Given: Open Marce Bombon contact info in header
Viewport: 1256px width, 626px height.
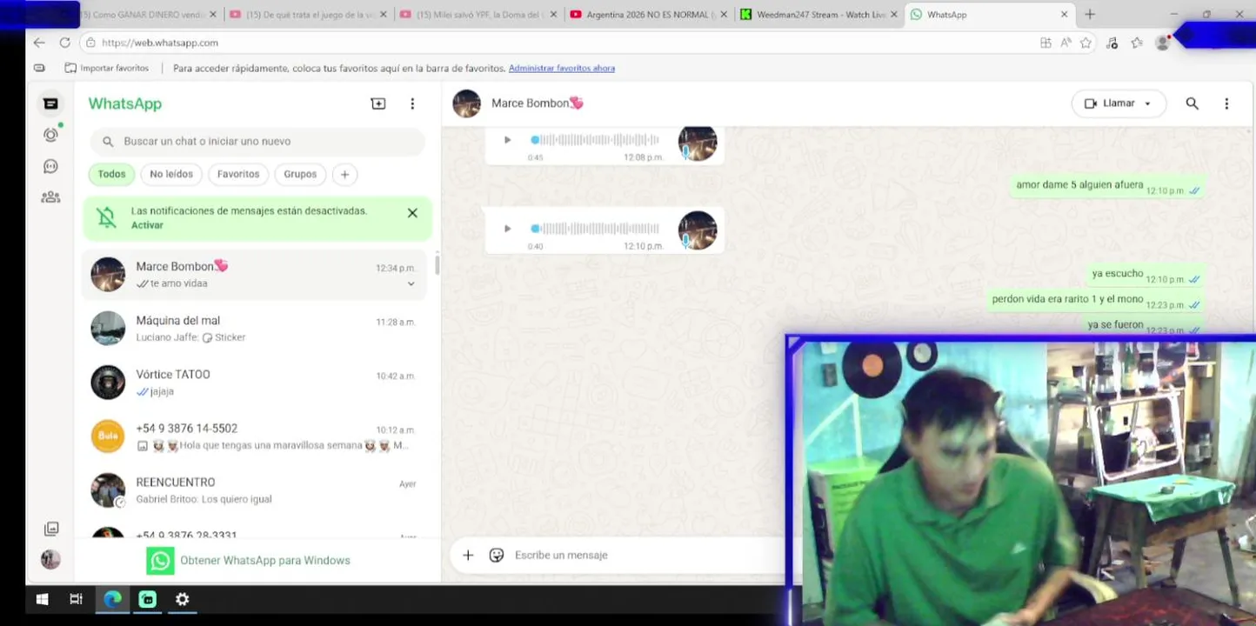Looking at the screenshot, I should click(538, 103).
